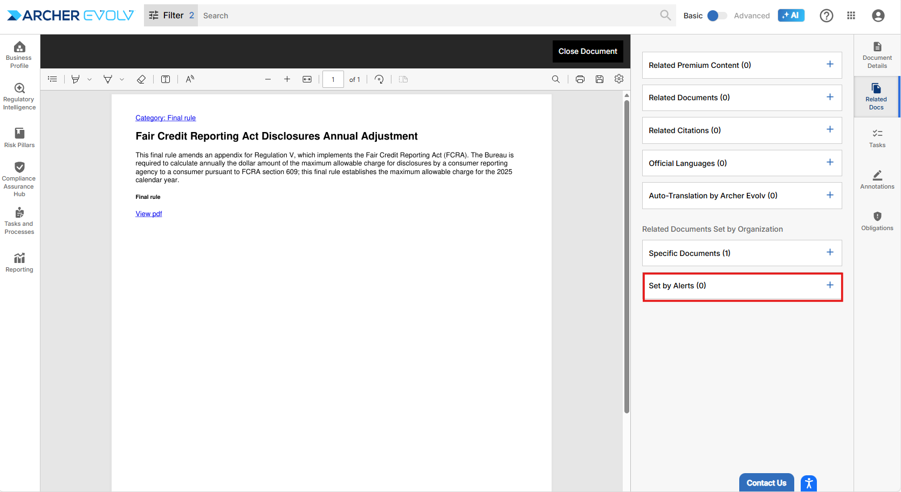Save the document with disk icon

click(x=600, y=79)
